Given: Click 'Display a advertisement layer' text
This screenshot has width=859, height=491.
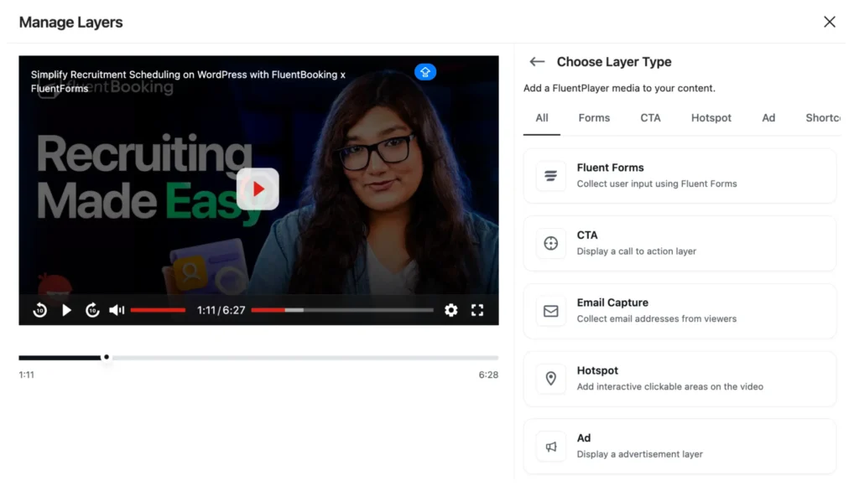Looking at the screenshot, I should pos(640,454).
